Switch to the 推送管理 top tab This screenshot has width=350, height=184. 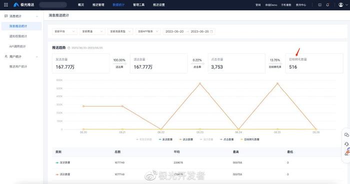click(x=98, y=4)
